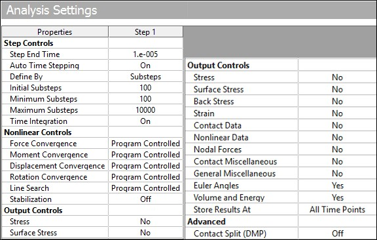The image size is (377, 240).
Task: Change Volume and Energy Yes value
Action: click(x=337, y=197)
